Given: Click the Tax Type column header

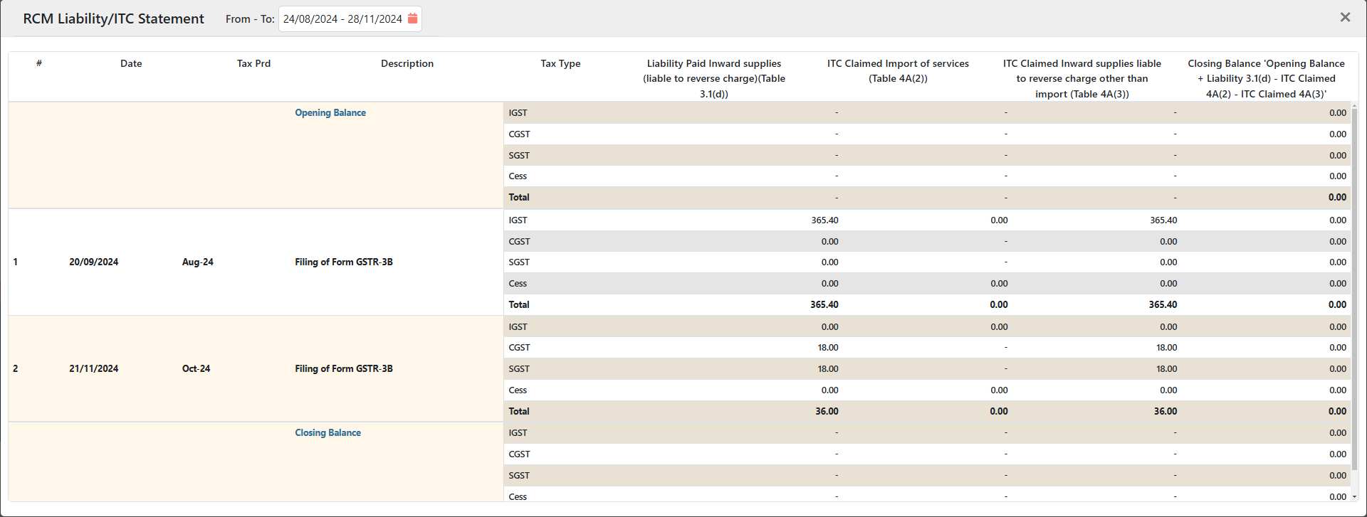Looking at the screenshot, I should (560, 63).
